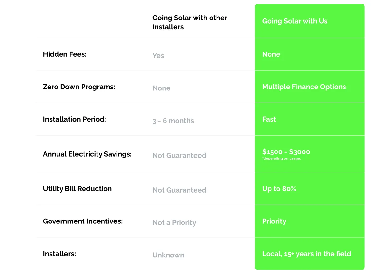Select the 'Utility Bill Reduction' label
Viewport: 381px width, 274px height.
77,189
